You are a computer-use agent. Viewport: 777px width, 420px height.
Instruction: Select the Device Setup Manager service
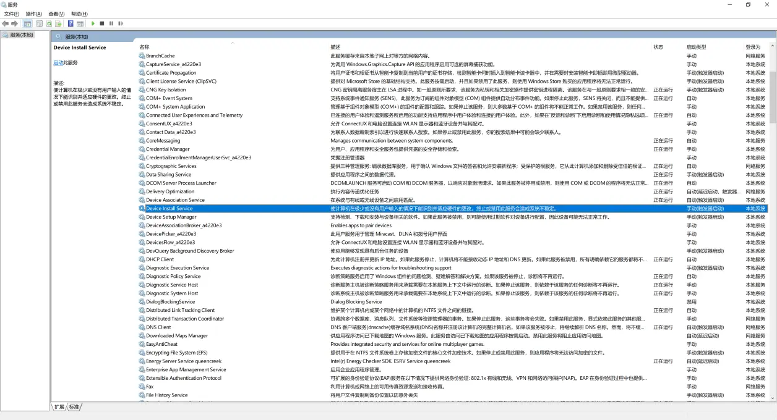(171, 217)
